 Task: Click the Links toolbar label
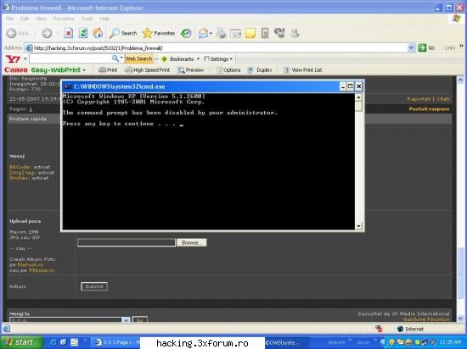pyautogui.click(x=449, y=47)
